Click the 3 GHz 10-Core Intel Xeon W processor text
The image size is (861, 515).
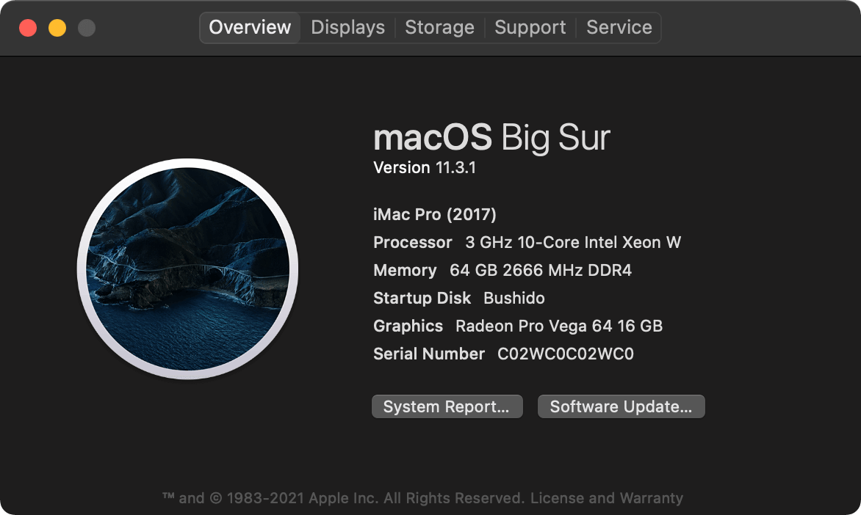[573, 242]
